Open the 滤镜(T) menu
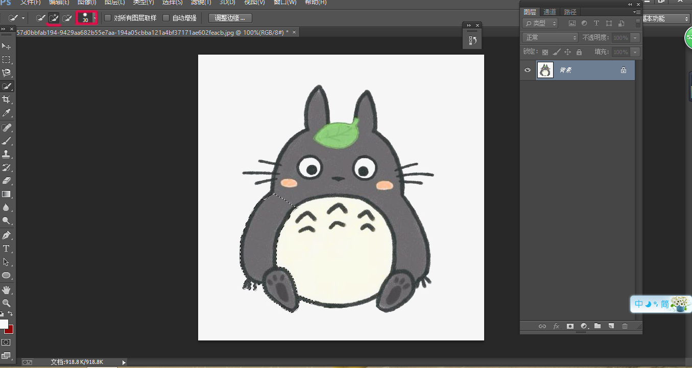 pyautogui.click(x=201, y=3)
